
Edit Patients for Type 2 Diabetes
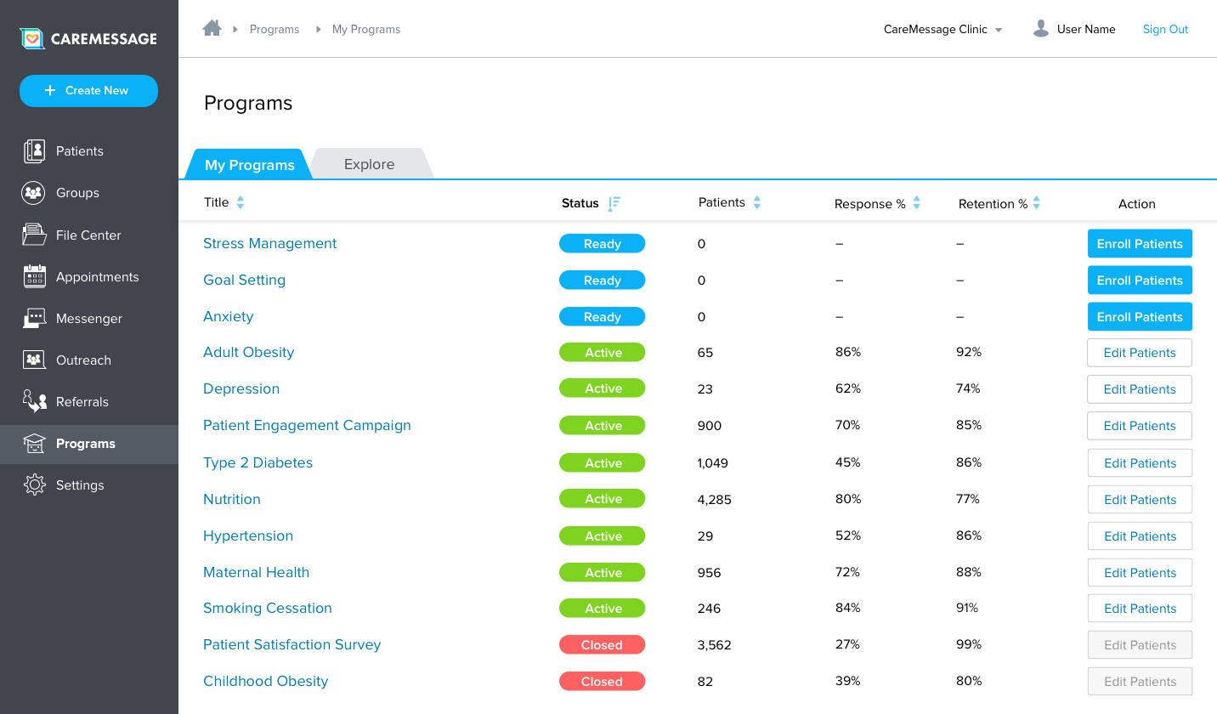click(x=1140, y=463)
